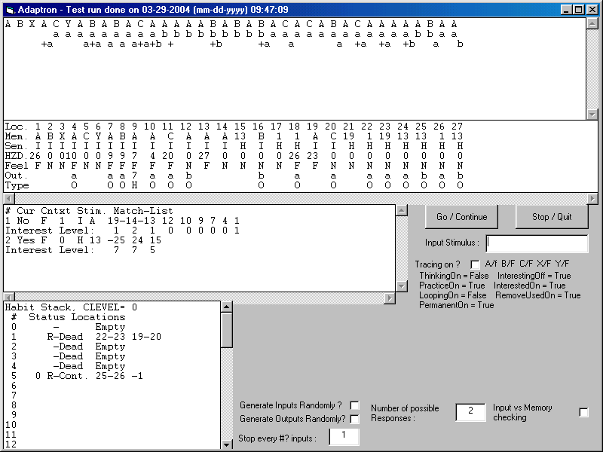The width and height of the screenshot is (603, 452).
Task: Click right arrow of Match-List horizontal scrollbar
Action: tap(390, 298)
